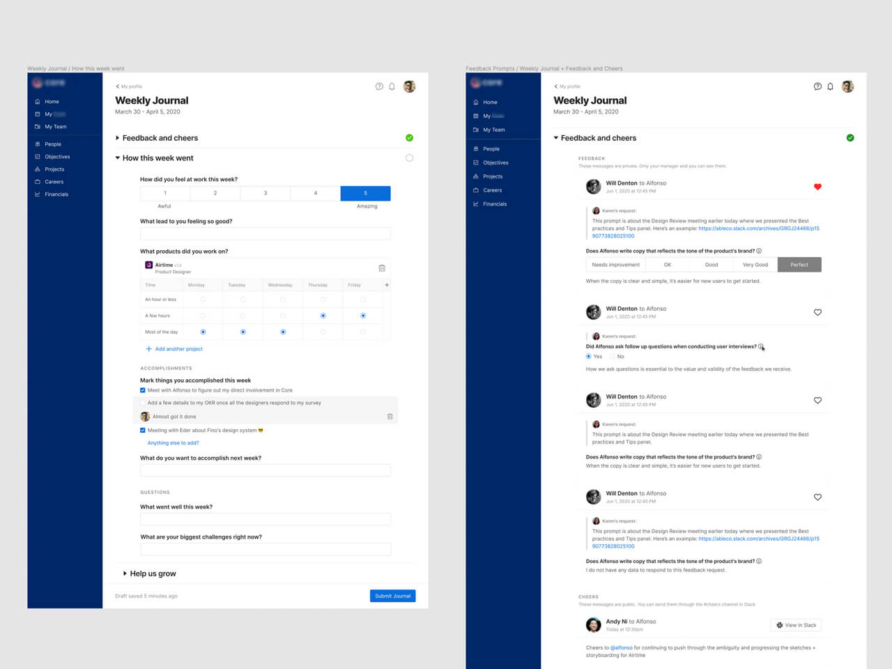Image resolution: width=892 pixels, height=669 pixels.
Task: Add a time column with plus icon
Action: (x=387, y=285)
